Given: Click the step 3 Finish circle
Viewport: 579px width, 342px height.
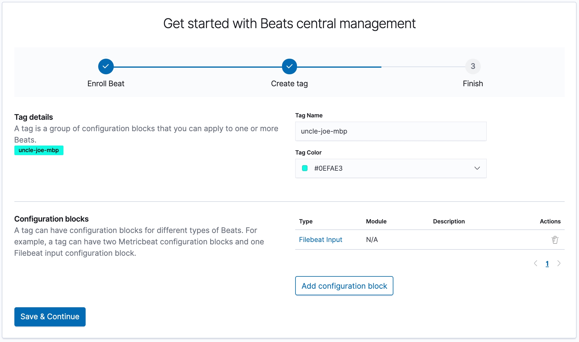Looking at the screenshot, I should 473,66.
